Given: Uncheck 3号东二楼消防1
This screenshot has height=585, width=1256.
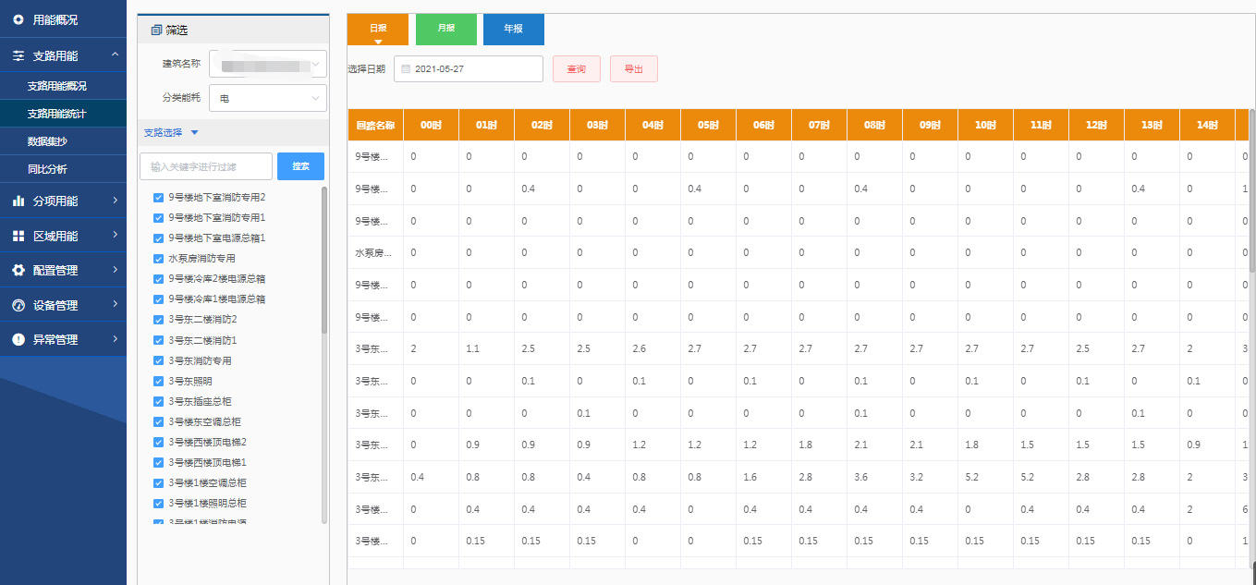Looking at the screenshot, I should (x=158, y=340).
